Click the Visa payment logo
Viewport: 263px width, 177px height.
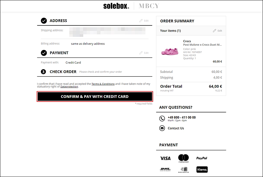(166, 158)
